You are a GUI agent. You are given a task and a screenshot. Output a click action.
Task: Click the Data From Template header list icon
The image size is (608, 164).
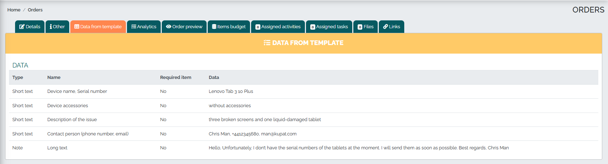[267, 43]
